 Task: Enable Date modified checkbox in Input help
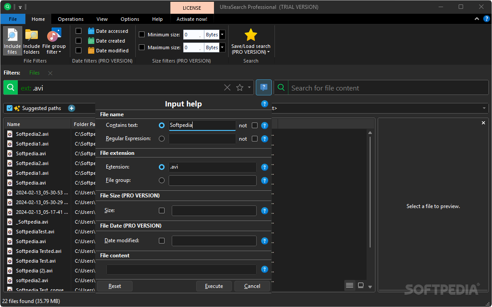pos(161,241)
